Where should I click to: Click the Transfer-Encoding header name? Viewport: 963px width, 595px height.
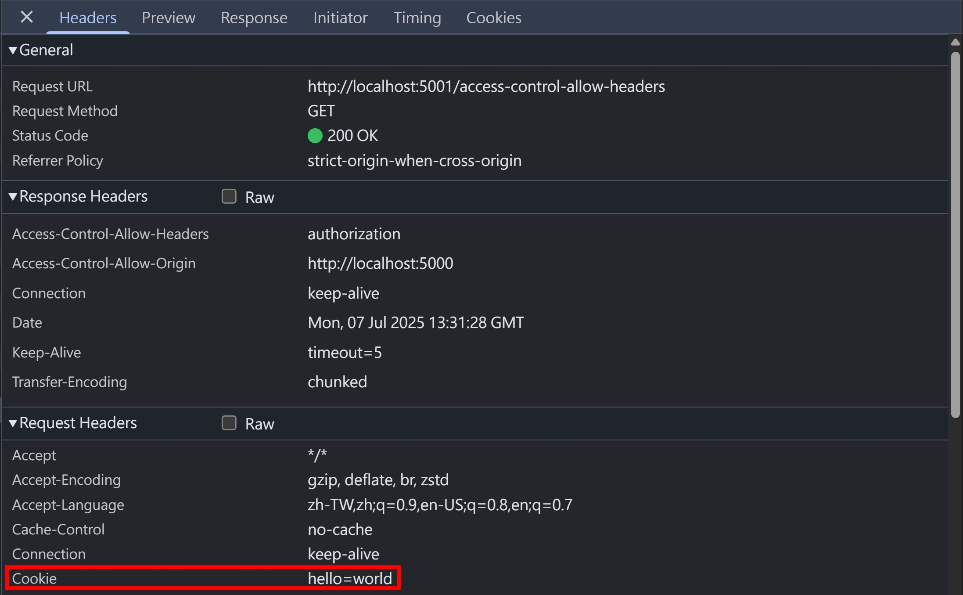69,382
